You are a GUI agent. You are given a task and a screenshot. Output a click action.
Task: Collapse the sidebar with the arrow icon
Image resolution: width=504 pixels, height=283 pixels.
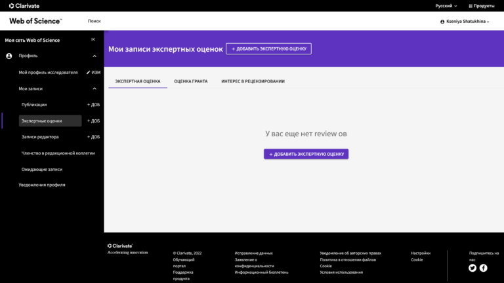[x=93, y=39]
